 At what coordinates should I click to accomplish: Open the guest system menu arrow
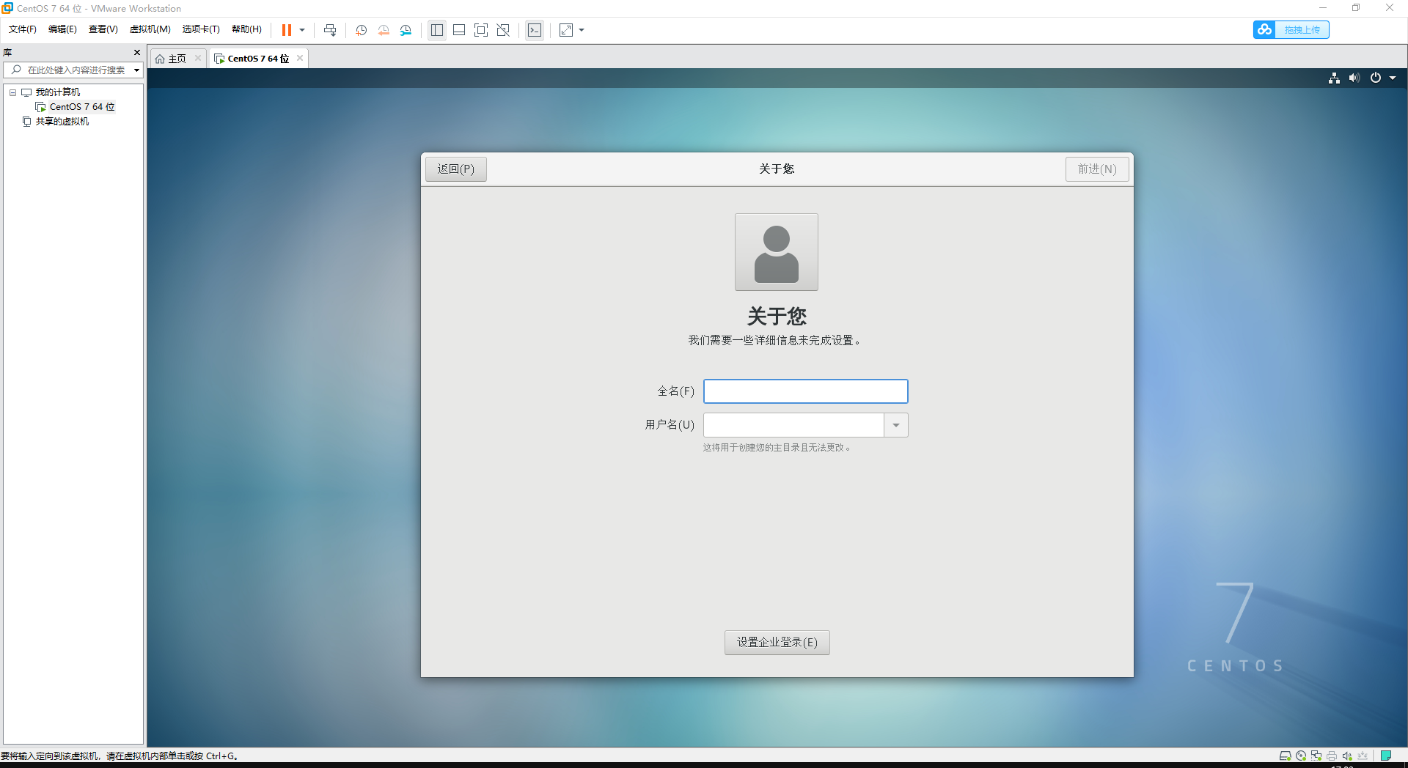1393,78
